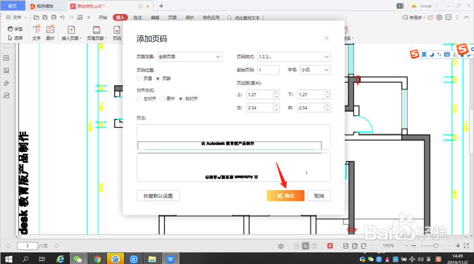The image size is (474, 264).
Task: Open the 页面范围 page range dropdown
Action: click(190, 57)
